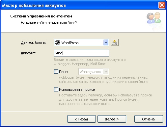Click the text На каком сайте создан ваш блог?
The height and width of the screenshot is (127, 167).
pyautogui.click(x=49, y=23)
